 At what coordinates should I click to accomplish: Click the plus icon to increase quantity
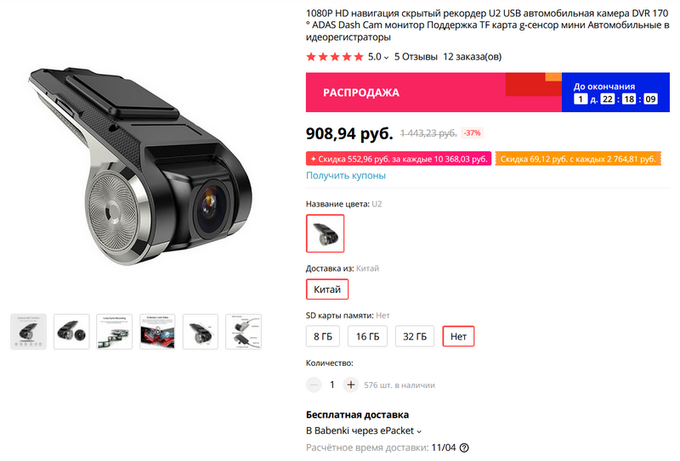[x=351, y=385]
